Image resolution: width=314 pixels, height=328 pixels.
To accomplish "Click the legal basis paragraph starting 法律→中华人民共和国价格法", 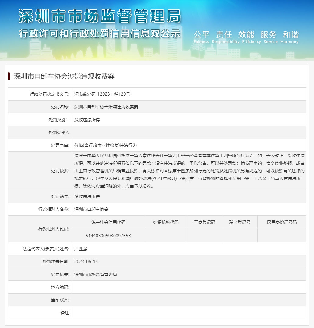I will click(189, 171).
